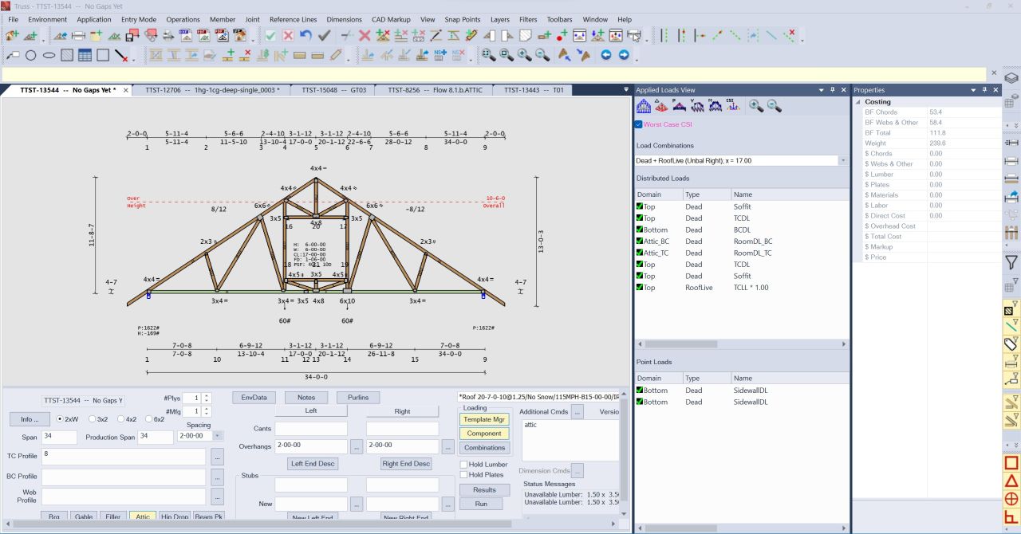Viewport: 1021px width, 534px height.
Task: Open the Load Combinations dropdown
Action: click(842, 160)
